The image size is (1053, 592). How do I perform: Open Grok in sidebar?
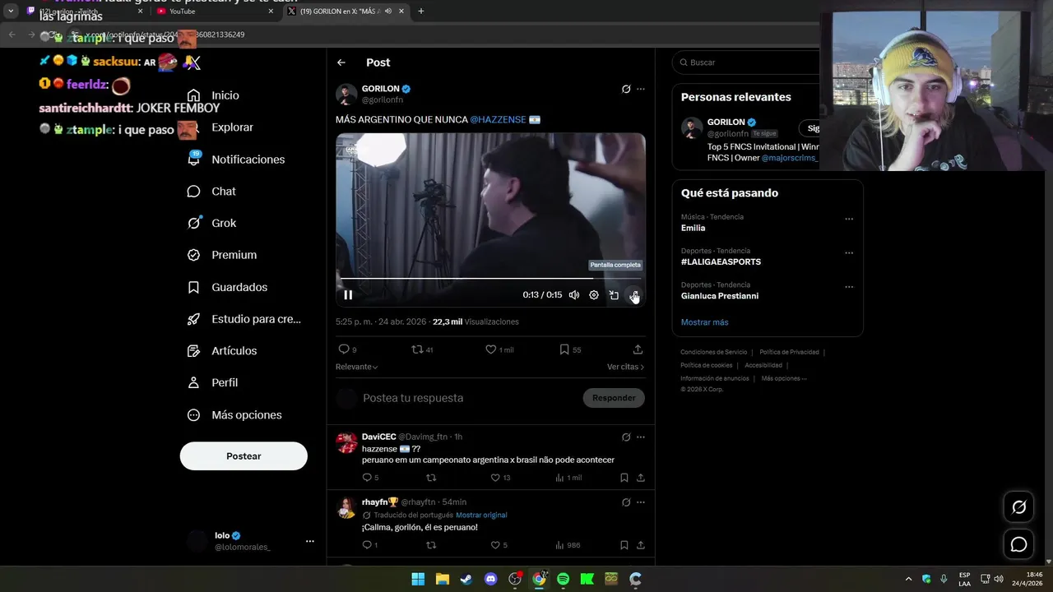[211, 223]
